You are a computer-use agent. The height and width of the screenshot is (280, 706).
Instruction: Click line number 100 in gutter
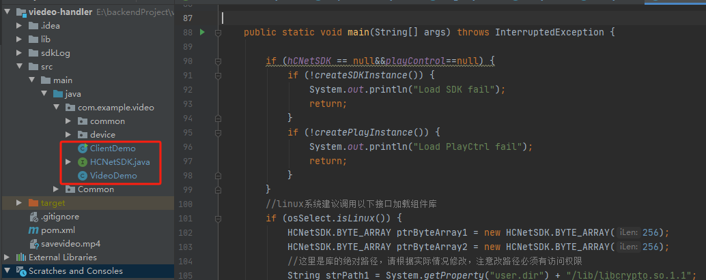point(185,204)
